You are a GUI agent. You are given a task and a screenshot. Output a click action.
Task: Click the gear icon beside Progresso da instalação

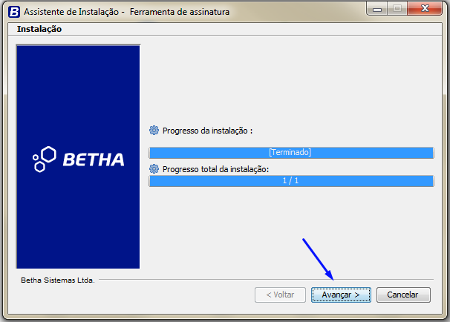coord(154,130)
